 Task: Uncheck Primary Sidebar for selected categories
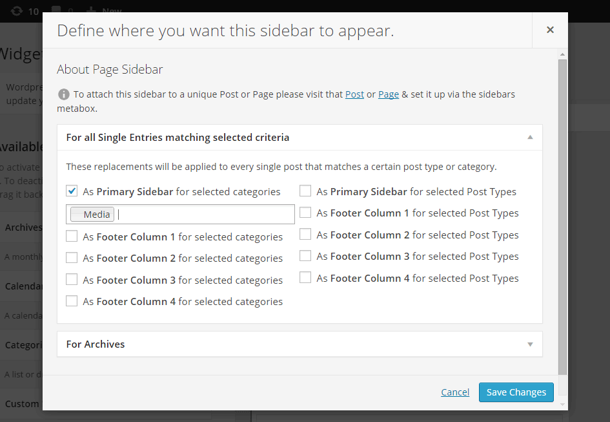[x=71, y=191]
